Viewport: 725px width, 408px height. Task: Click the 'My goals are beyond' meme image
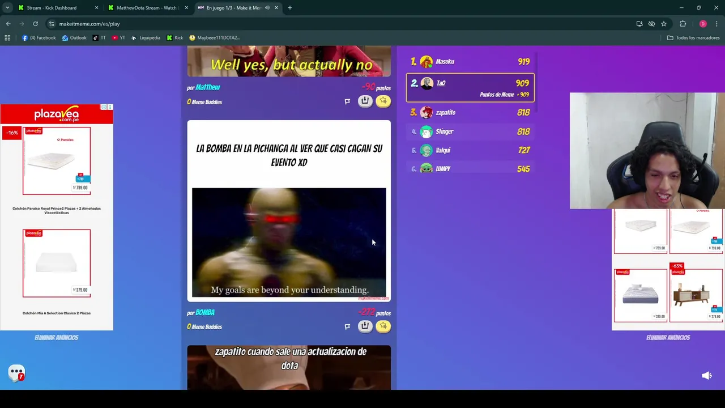click(x=289, y=243)
